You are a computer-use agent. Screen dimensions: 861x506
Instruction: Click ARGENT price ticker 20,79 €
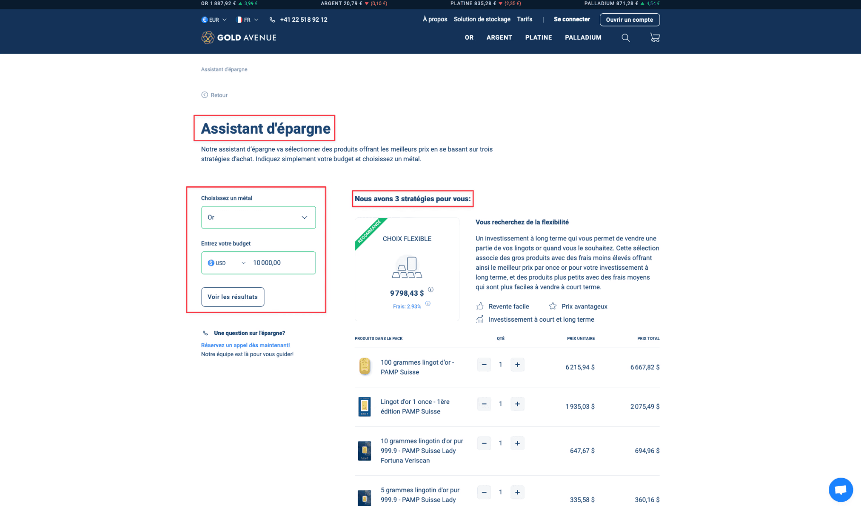tap(354, 3)
